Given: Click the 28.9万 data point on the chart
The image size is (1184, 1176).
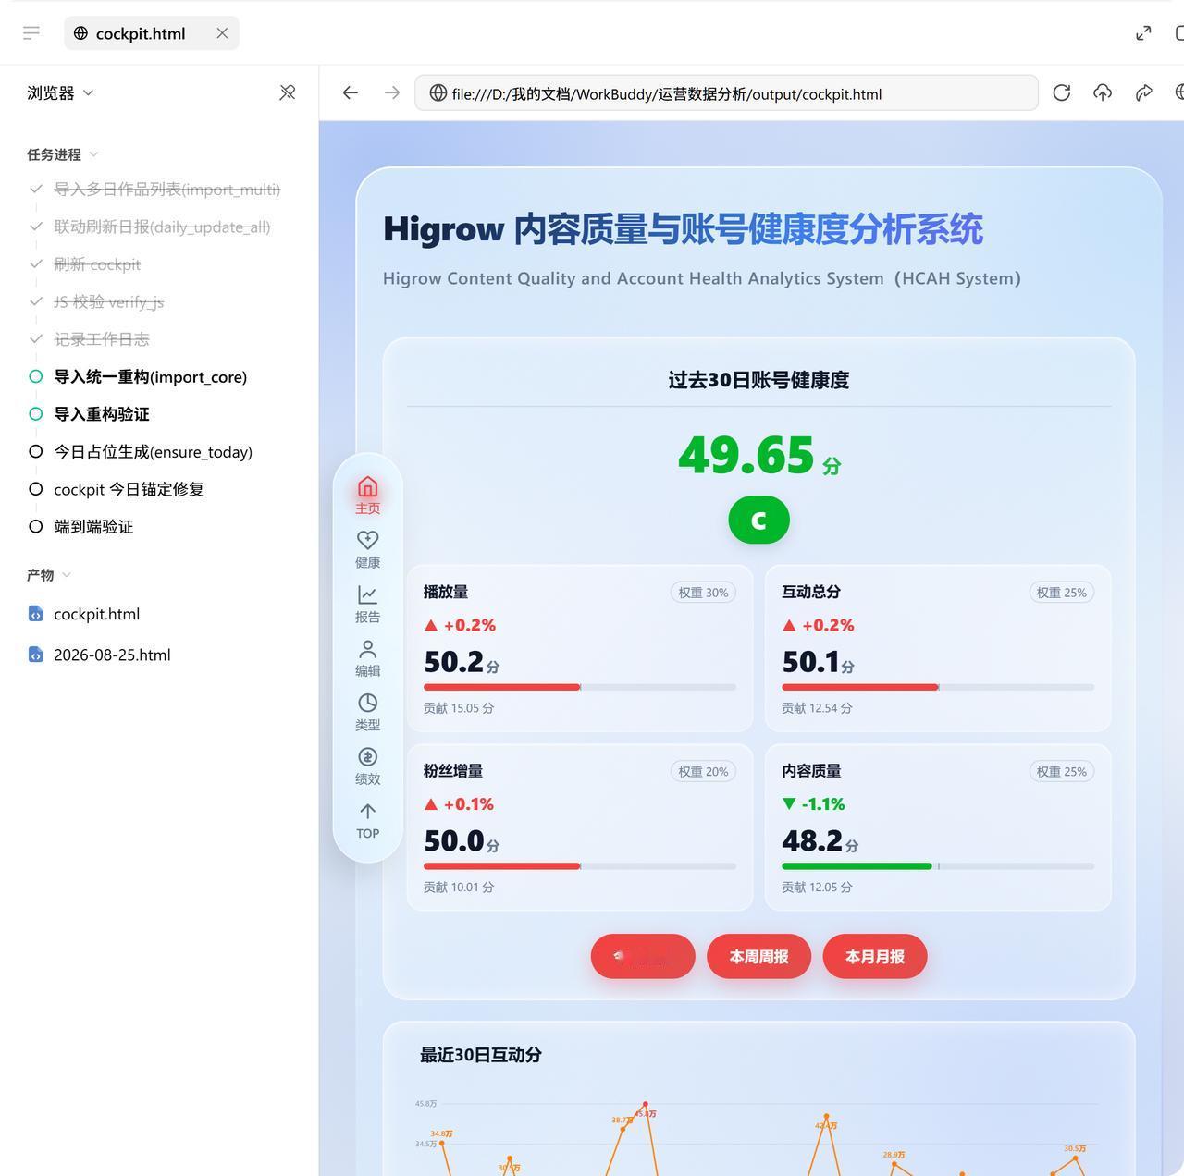Looking at the screenshot, I should (x=894, y=1164).
